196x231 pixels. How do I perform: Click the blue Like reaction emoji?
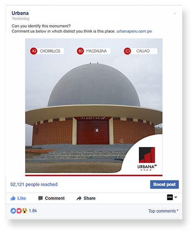(13, 210)
